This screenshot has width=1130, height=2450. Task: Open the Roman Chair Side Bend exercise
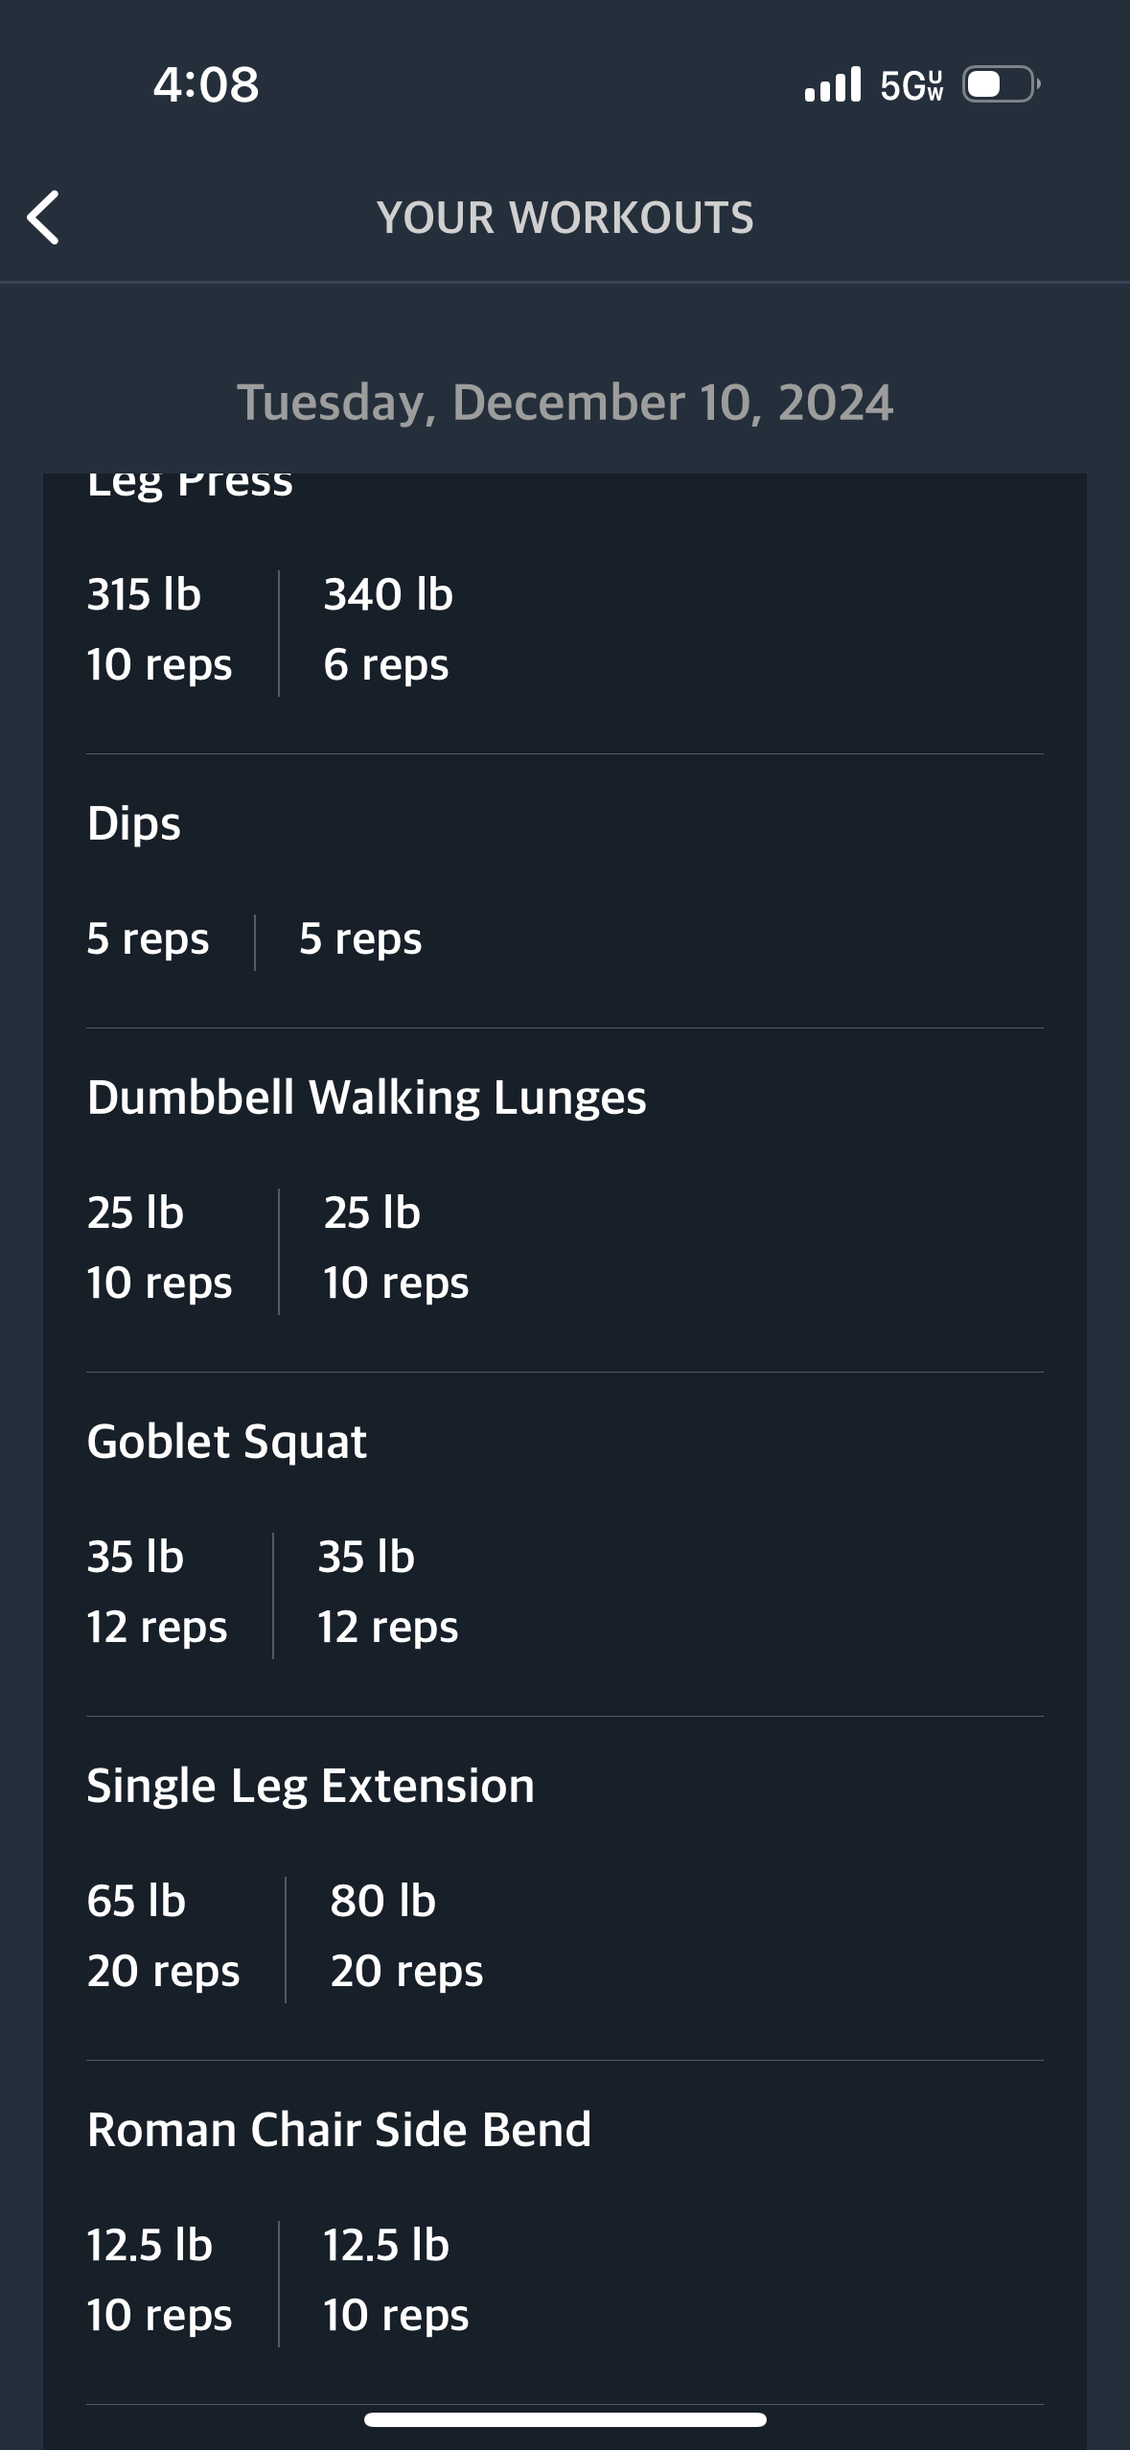339,2130
